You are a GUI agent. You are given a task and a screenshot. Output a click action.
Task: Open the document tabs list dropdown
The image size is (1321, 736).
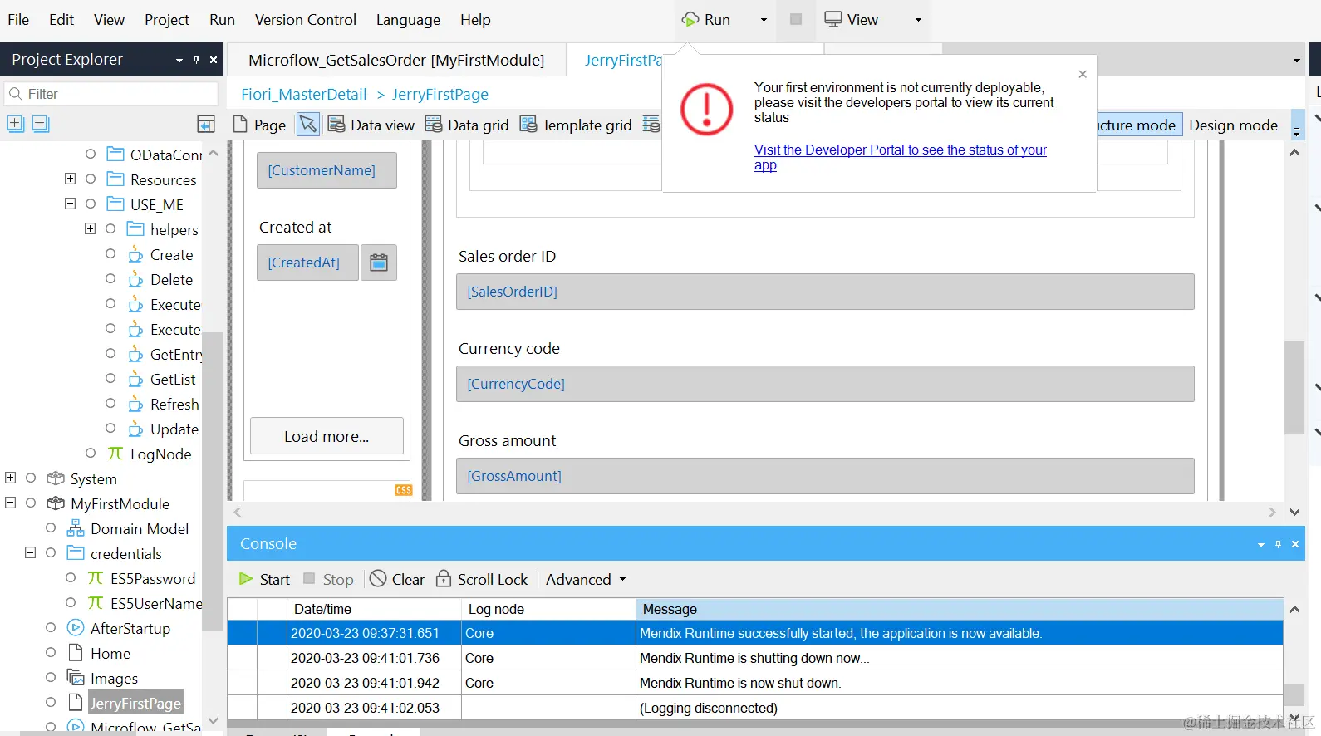[1296, 61]
